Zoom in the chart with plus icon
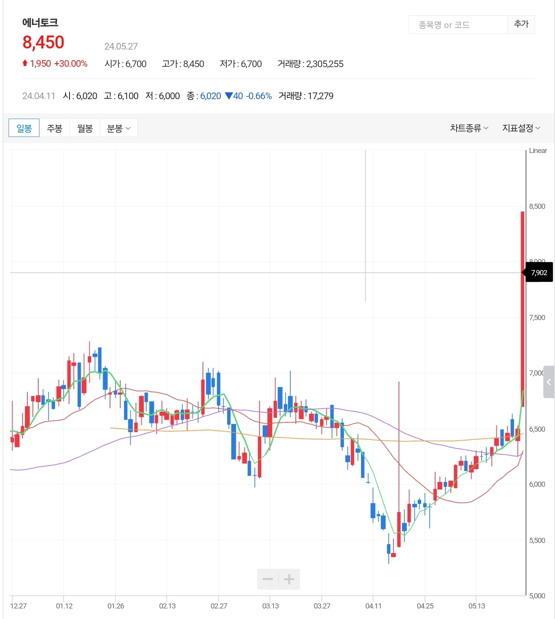 coord(289,579)
